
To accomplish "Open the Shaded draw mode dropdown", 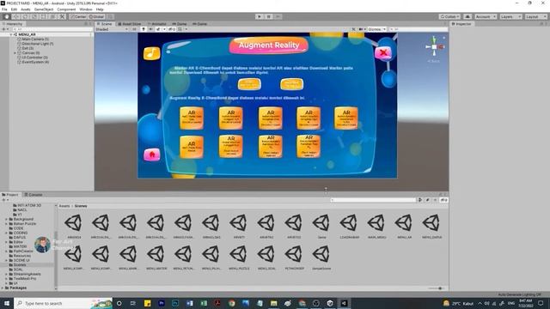I will (113, 29).
